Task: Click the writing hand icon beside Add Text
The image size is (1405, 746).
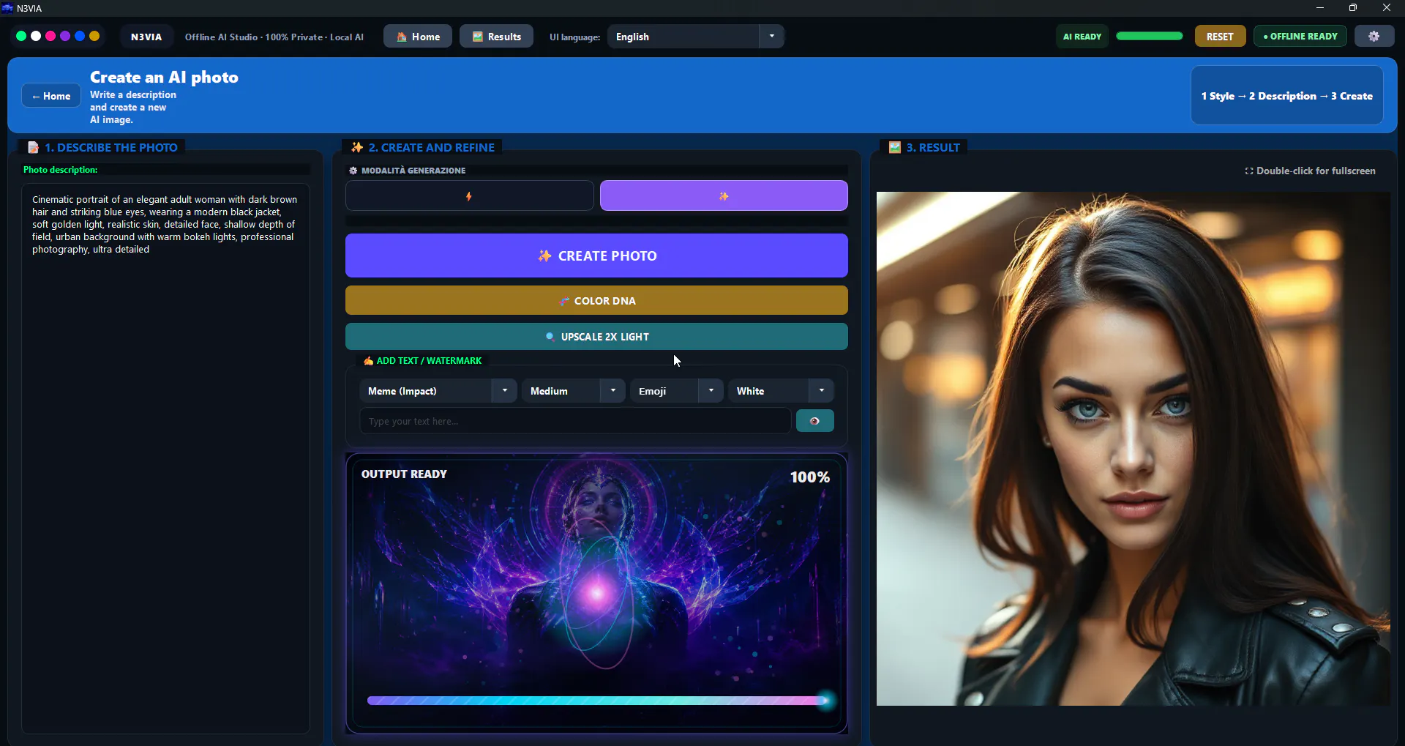Action: (369, 361)
